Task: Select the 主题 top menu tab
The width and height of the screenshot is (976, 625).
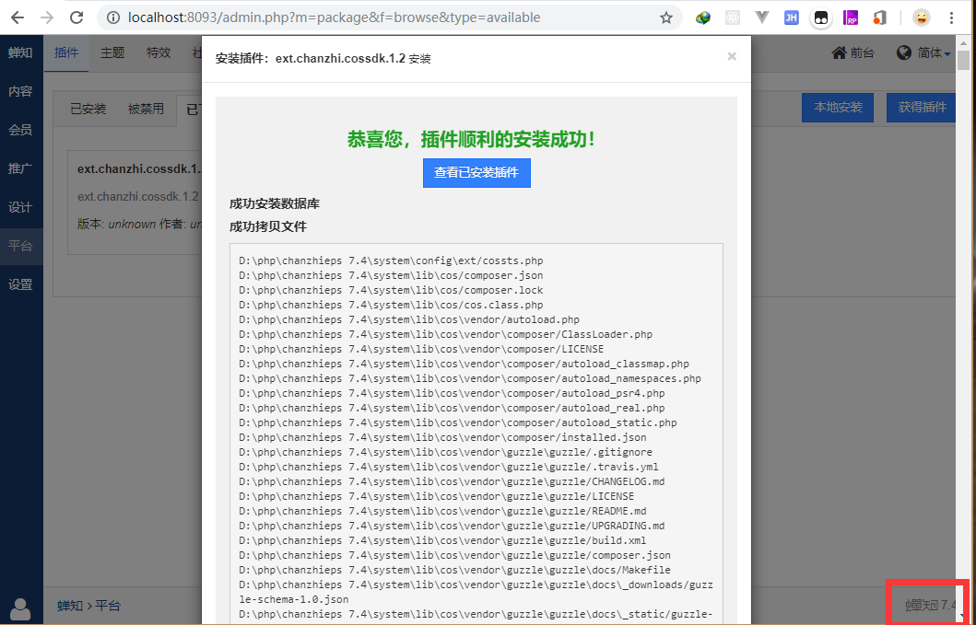Action: (x=112, y=52)
